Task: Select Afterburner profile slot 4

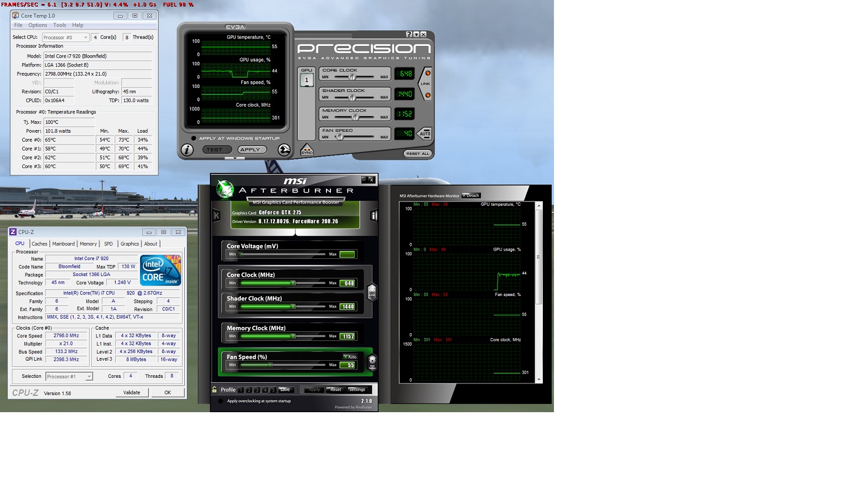Action: (265, 390)
